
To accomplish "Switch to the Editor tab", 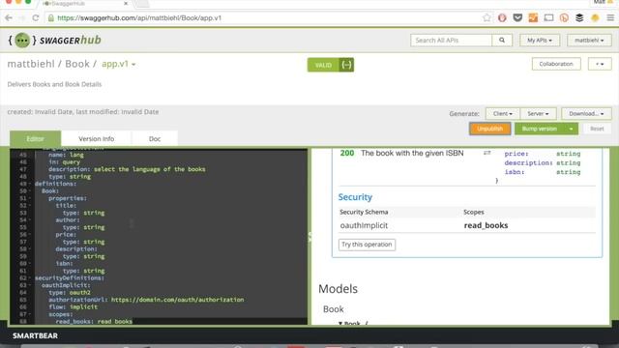I will (x=35, y=139).
